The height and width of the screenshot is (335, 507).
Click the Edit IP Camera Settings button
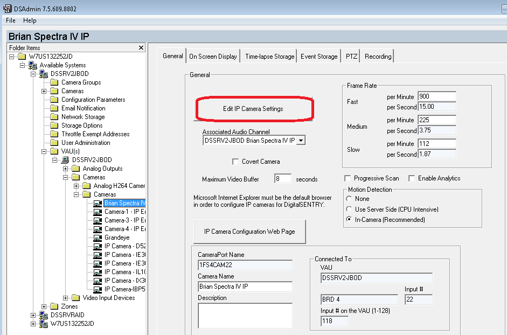click(254, 109)
